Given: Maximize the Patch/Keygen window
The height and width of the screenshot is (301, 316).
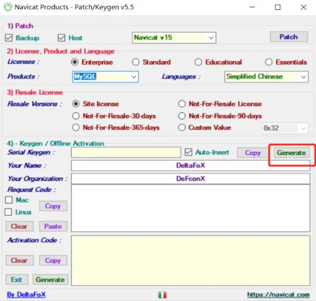Looking at the screenshot, I should coord(278,7).
